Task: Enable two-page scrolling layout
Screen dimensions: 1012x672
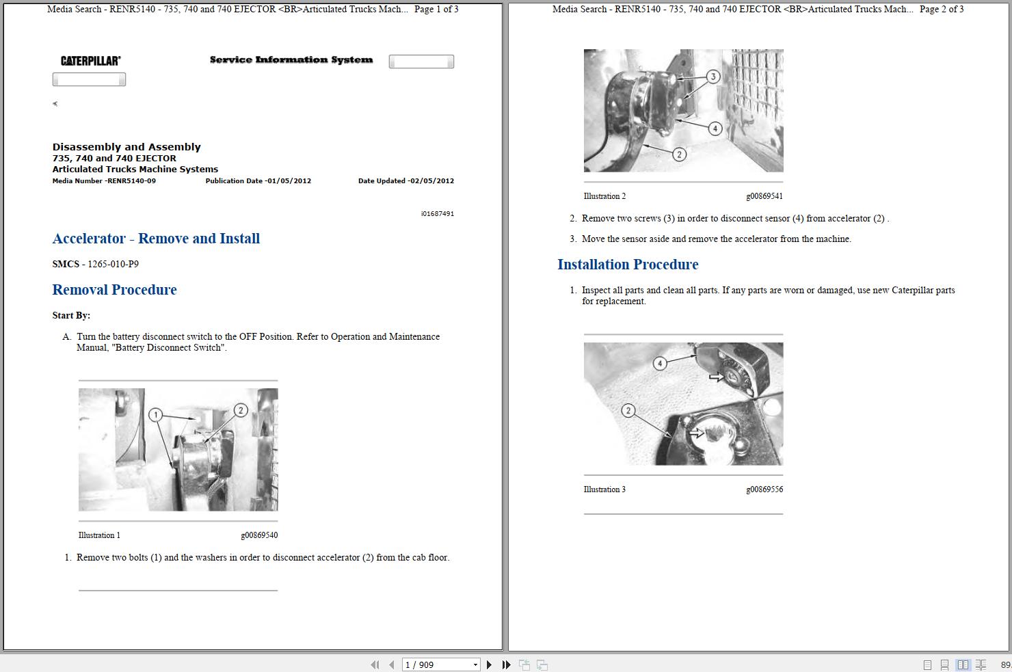Action: [x=981, y=664]
